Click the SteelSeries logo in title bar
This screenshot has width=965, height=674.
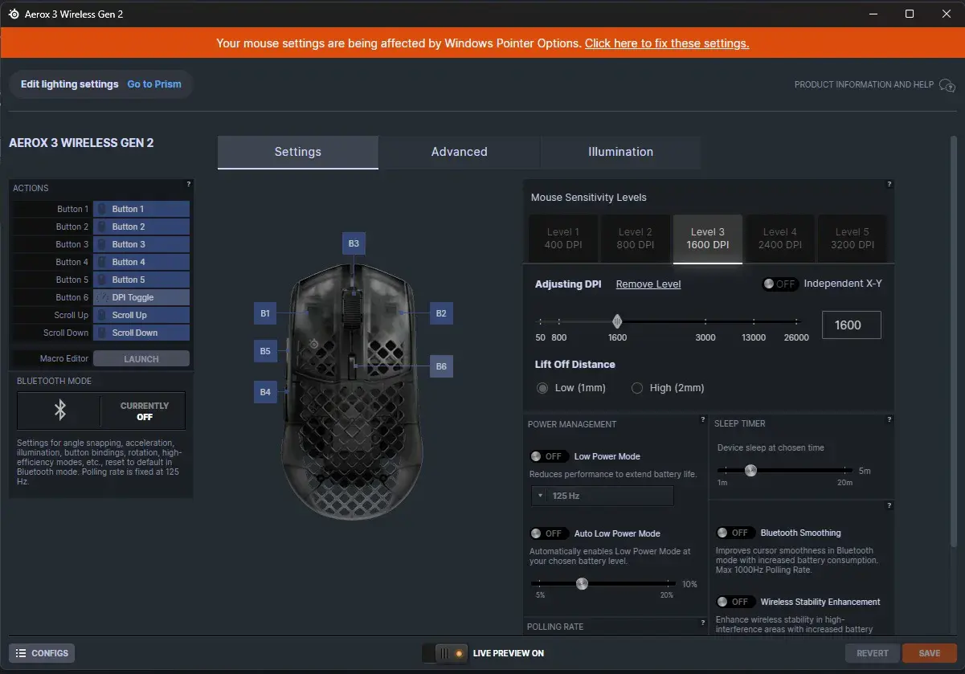click(x=14, y=14)
